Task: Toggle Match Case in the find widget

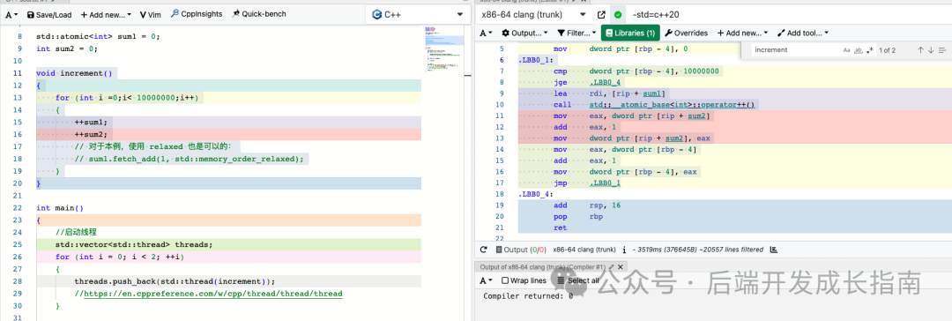Action: coord(846,50)
